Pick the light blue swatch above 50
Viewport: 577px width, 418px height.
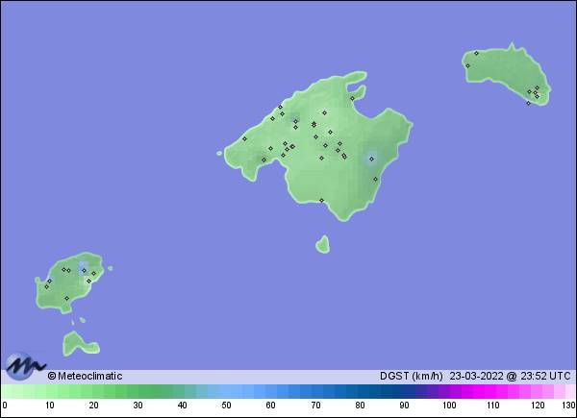click(x=225, y=391)
